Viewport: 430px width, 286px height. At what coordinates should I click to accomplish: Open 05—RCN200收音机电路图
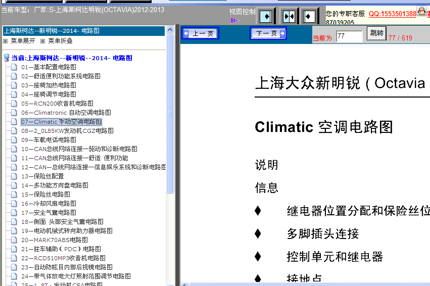pyautogui.click(x=57, y=104)
